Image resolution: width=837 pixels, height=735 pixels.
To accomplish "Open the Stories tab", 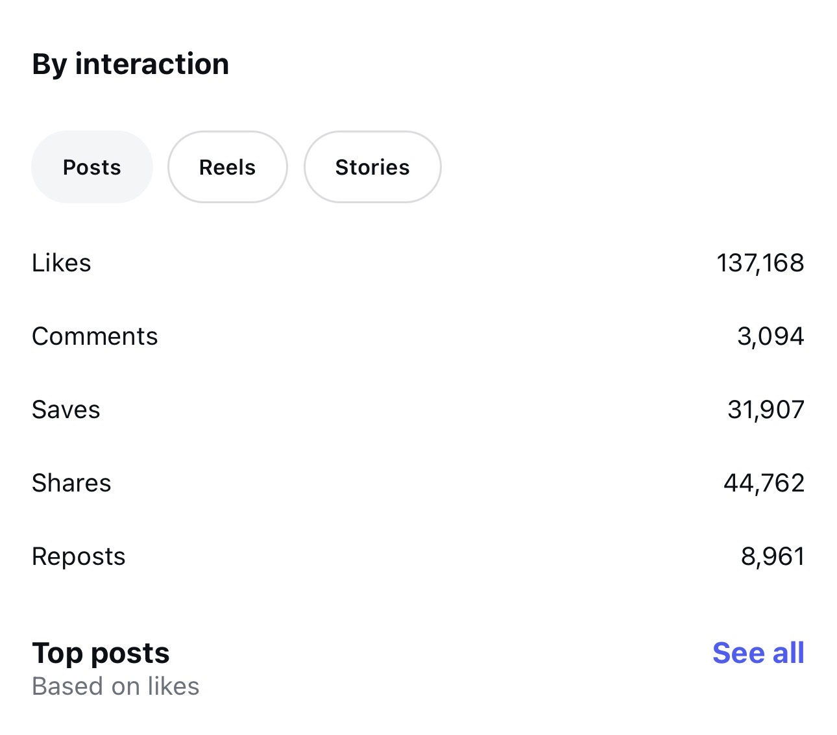I will coord(372,168).
